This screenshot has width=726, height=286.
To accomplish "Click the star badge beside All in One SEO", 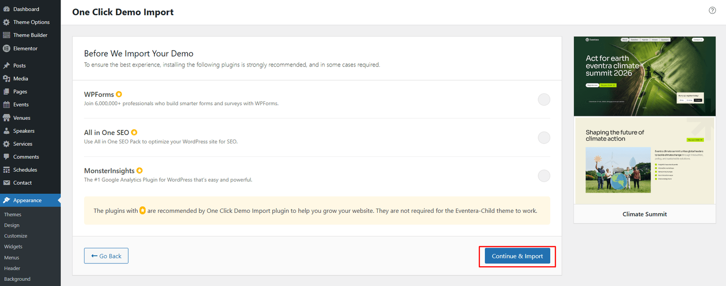I will 134,133.
